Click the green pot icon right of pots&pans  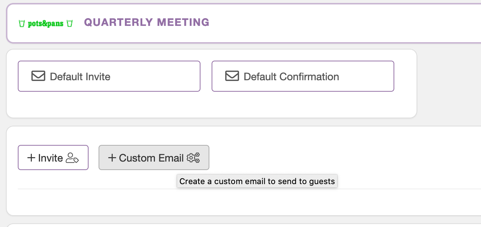tap(70, 24)
